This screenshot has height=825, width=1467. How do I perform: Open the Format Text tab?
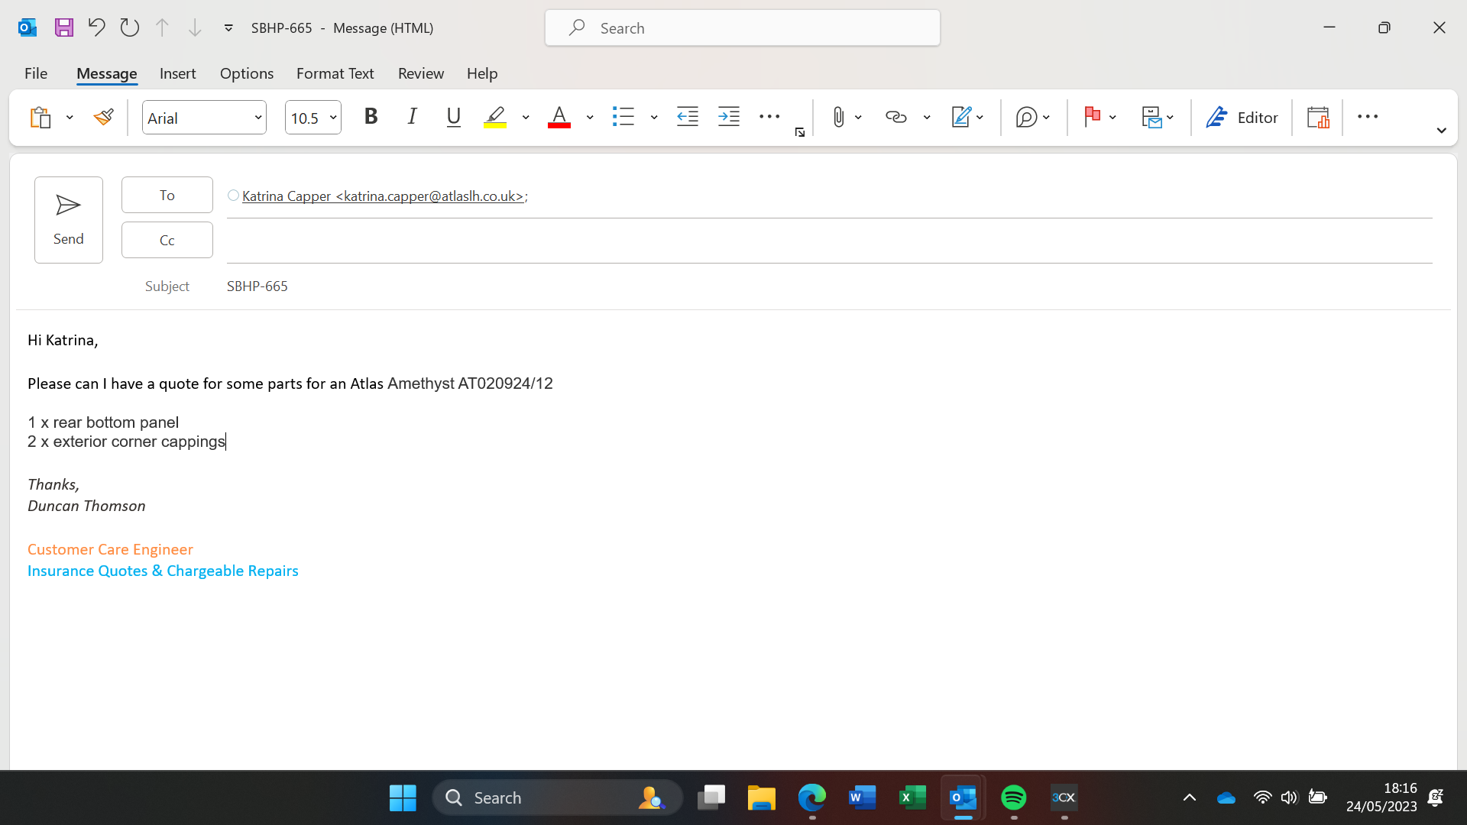coord(335,73)
